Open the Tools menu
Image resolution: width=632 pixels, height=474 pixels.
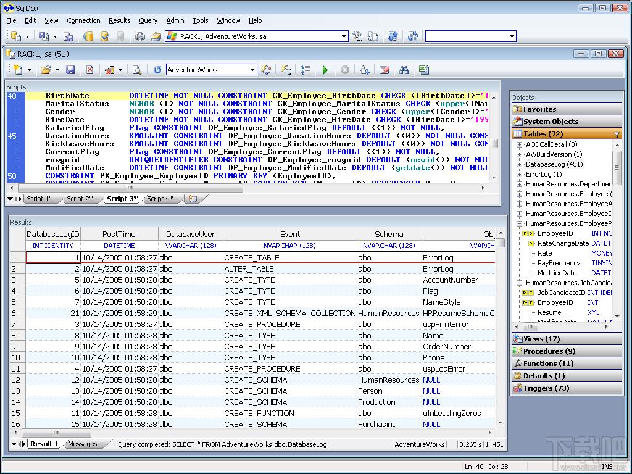click(x=201, y=20)
